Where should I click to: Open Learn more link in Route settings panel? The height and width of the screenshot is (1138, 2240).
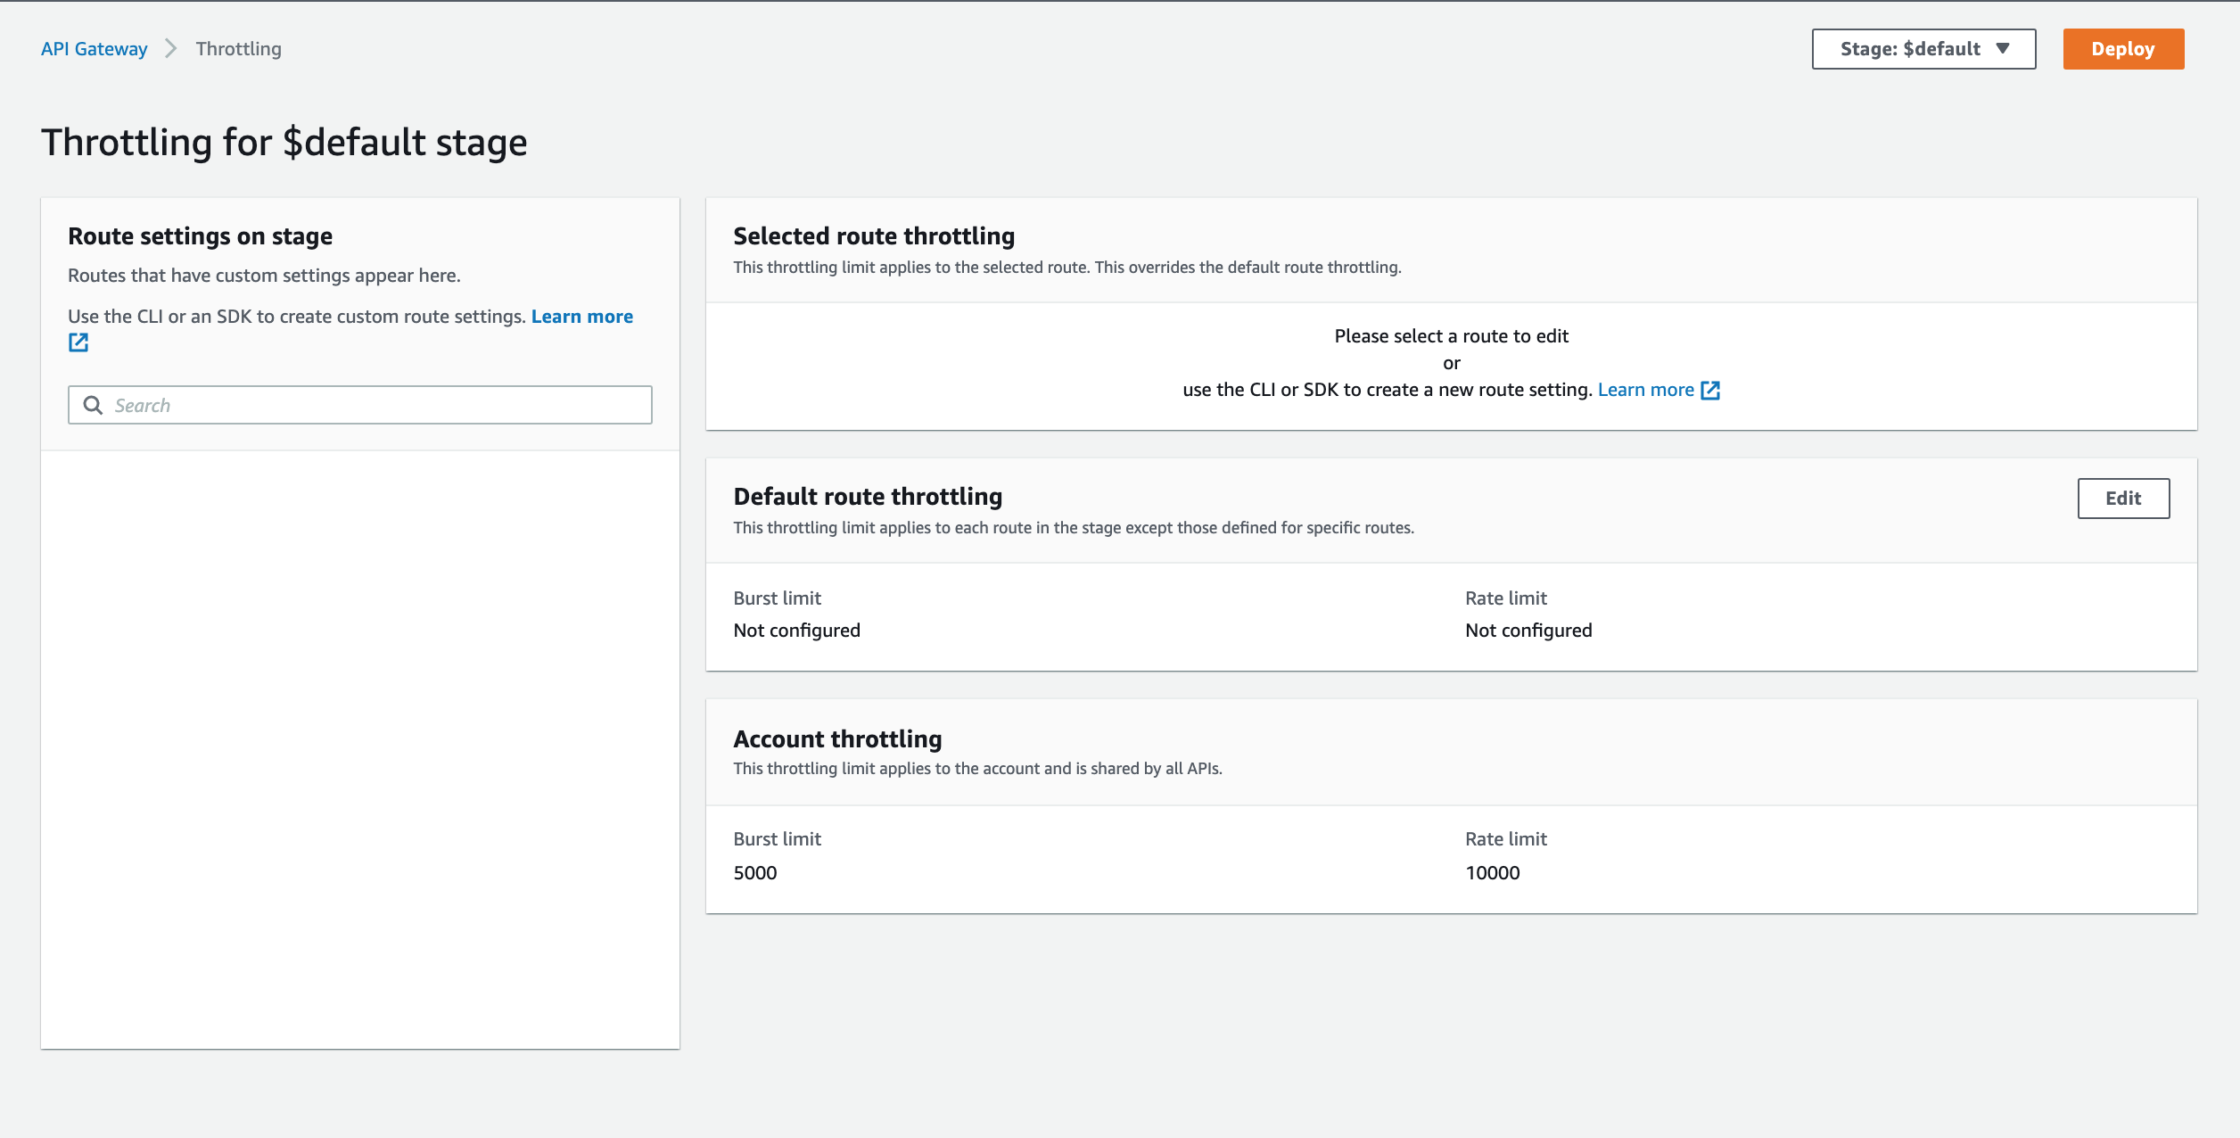(x=581, y=317)
